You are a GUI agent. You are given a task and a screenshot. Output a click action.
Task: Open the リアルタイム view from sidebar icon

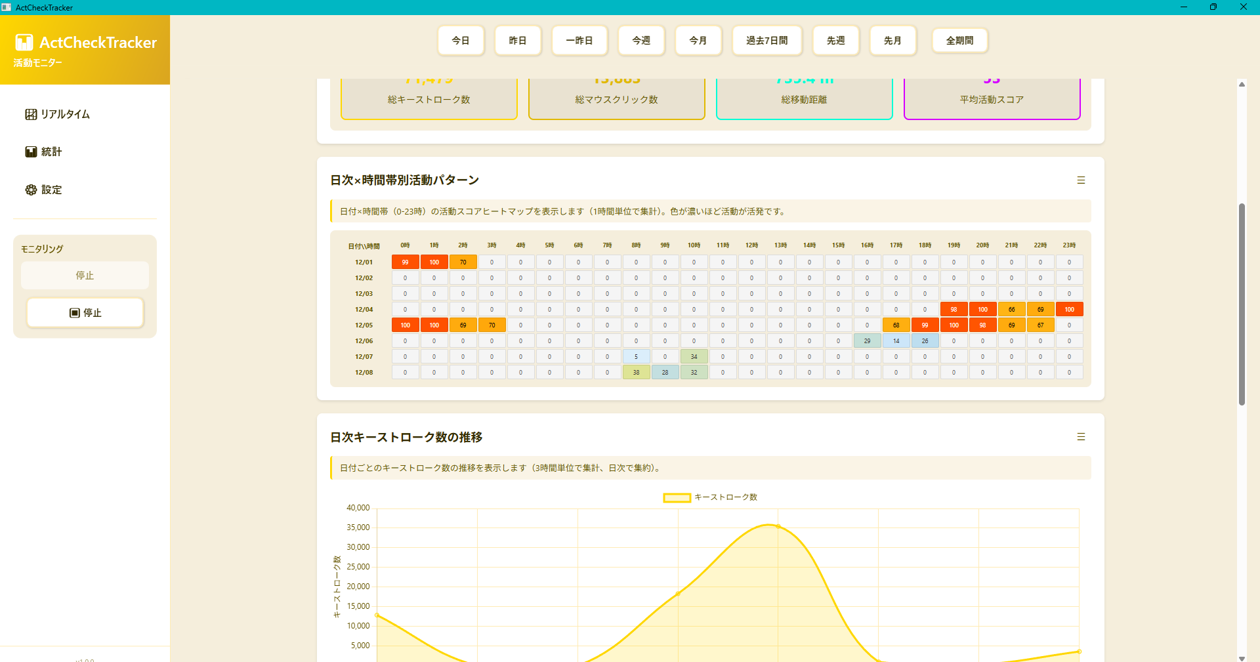coord(31,114)
